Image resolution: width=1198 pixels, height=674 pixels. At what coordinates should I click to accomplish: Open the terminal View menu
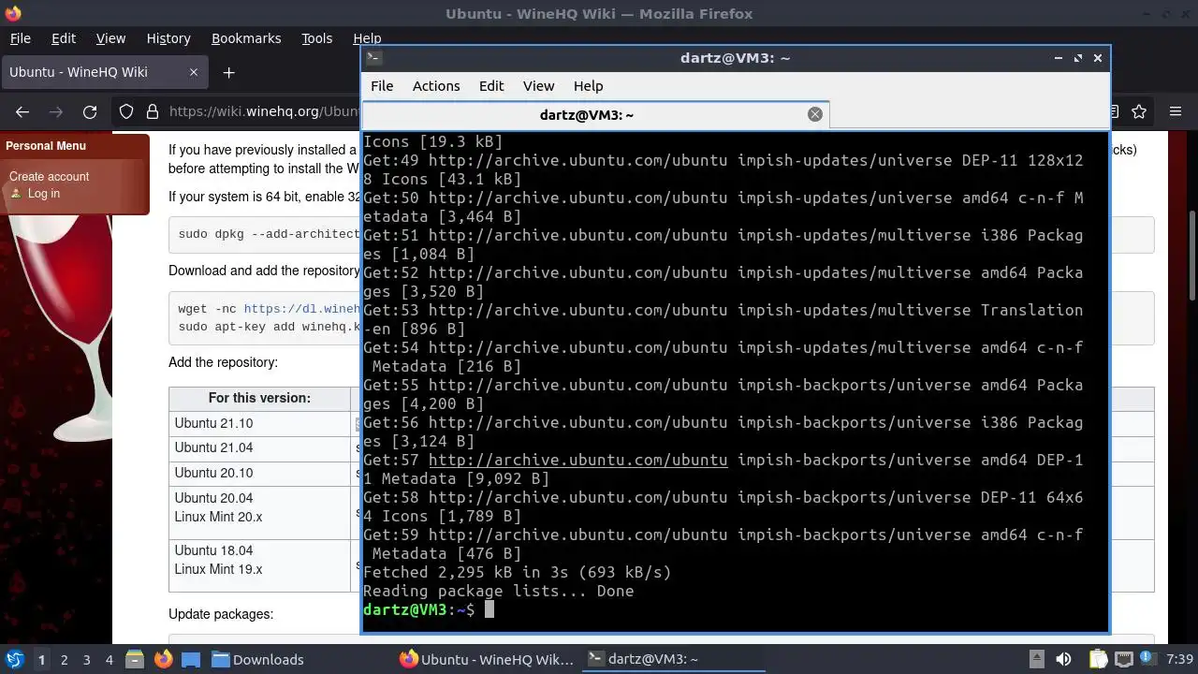click(x=538, y=85)
